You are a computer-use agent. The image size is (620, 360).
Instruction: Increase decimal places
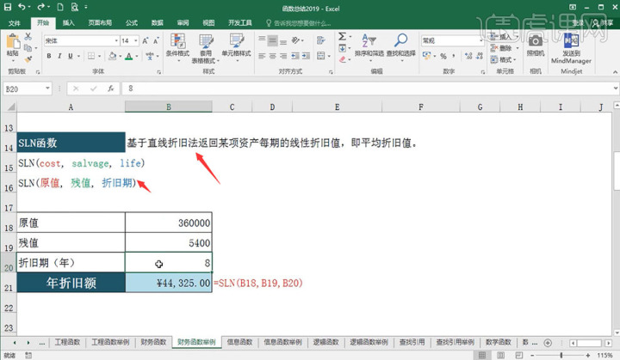pyautogui.click(x=468, y=56)
